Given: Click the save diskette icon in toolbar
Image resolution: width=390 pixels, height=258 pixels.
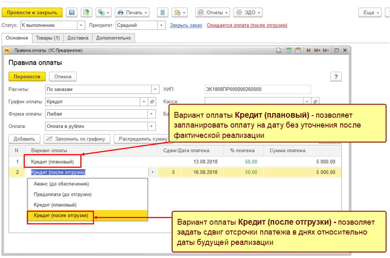Looking at the screenshot, I should coord(71,13).
